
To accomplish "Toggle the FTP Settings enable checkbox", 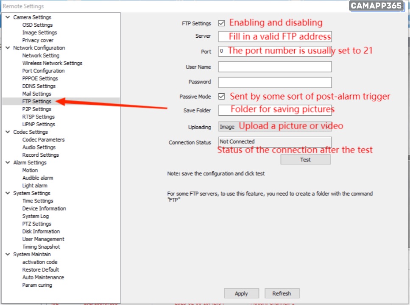I will point(221,23).
